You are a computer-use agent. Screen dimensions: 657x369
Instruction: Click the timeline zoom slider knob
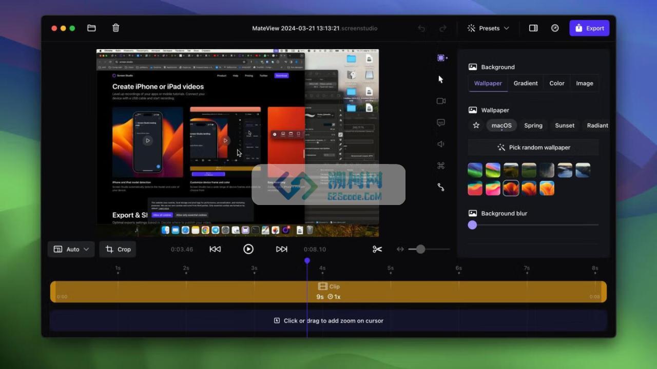420,249
